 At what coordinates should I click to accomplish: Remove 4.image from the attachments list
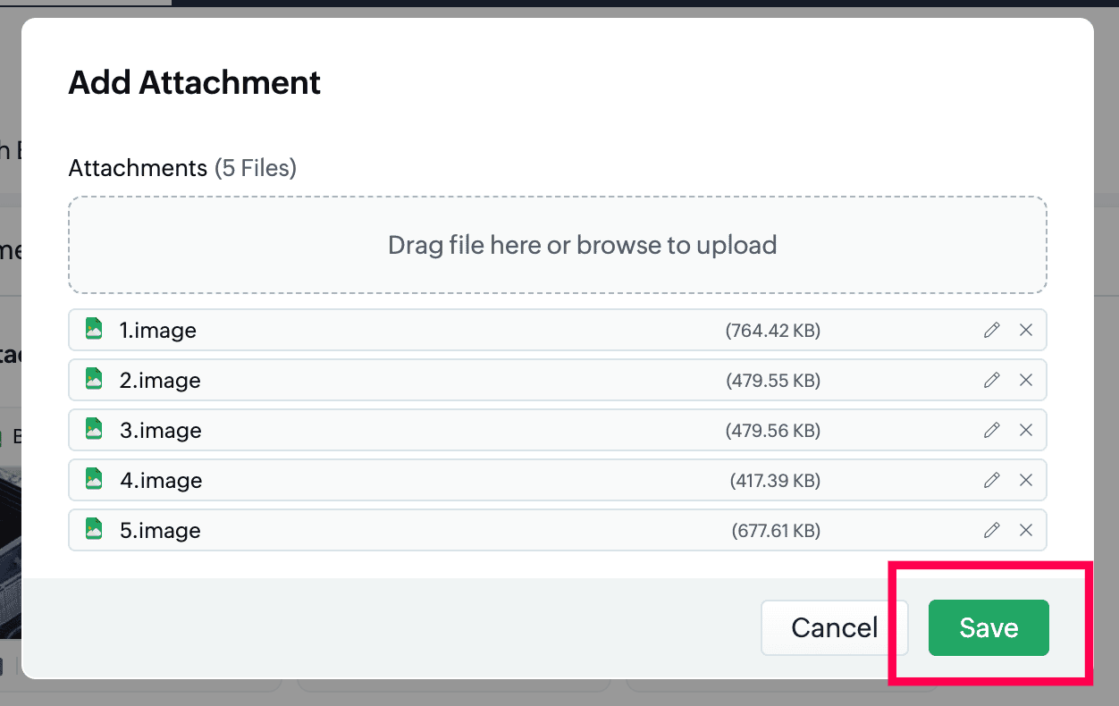click(1026, 481)
